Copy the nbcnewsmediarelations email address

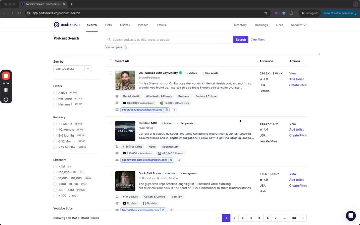(x=171, y=160)
